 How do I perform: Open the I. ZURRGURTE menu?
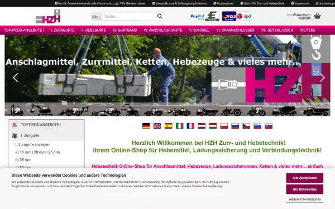(x=63, y=30)
